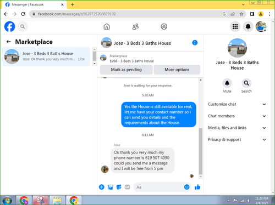This screenshot has width=275, height=205.
Task: Open the emoji picker smiley icon
Action: 186,187
